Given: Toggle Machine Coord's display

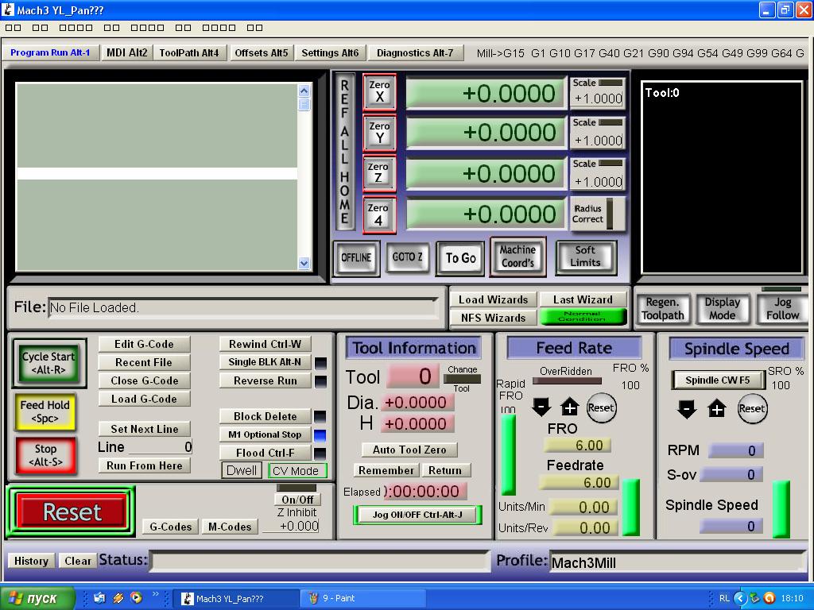Looking at the screenshot, I should (517, 257).
